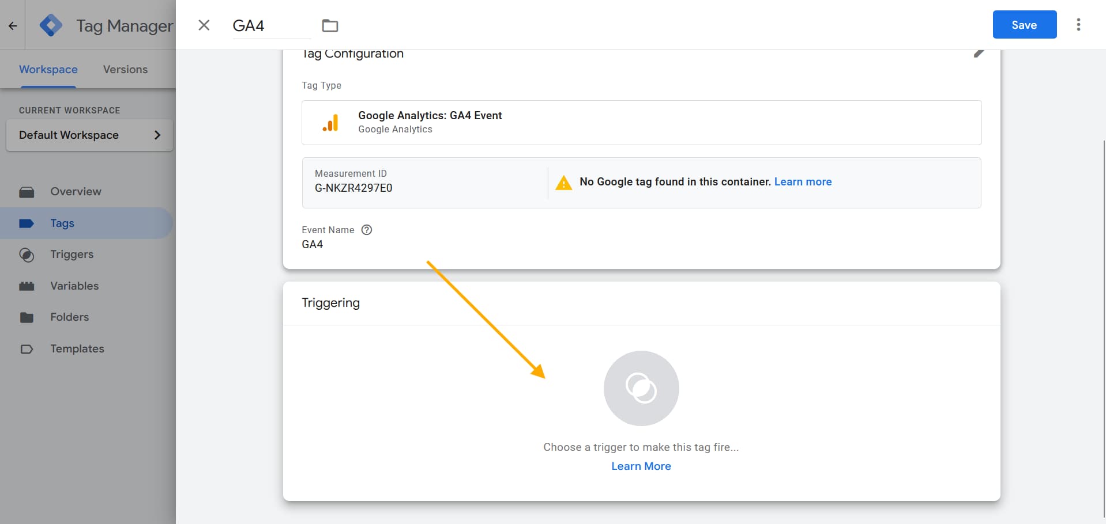Open the three-dot more options menu

[x=1078, y=25]
